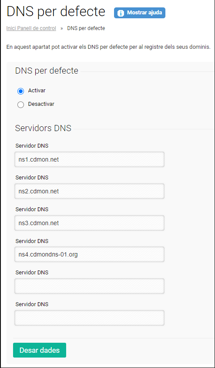This screenshot has width=215, height=368.
Task: Click the Activar option label text
Action: pyautogui.click(x=37, y=91)
